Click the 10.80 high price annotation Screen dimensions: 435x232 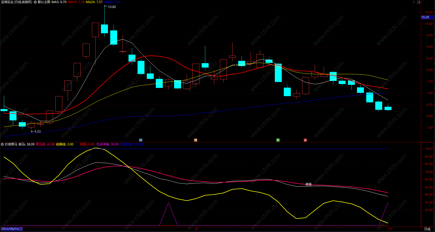click(x=112, y=7)
